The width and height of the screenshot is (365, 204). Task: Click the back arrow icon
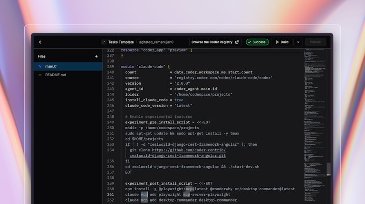tap(40, 42)
